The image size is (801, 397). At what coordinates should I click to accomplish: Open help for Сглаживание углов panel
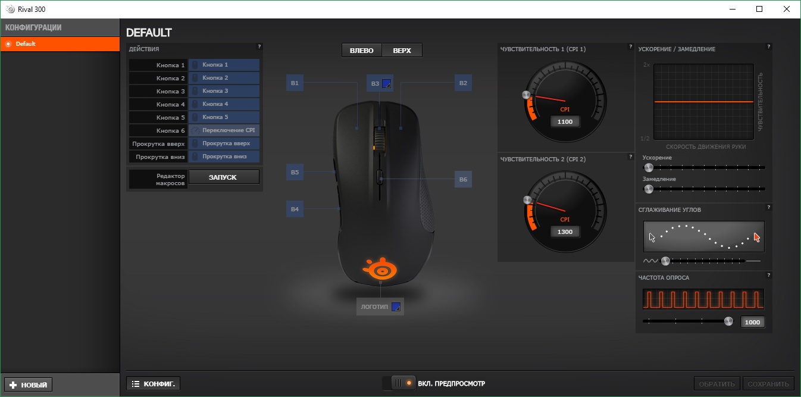(x=768, y=207)
